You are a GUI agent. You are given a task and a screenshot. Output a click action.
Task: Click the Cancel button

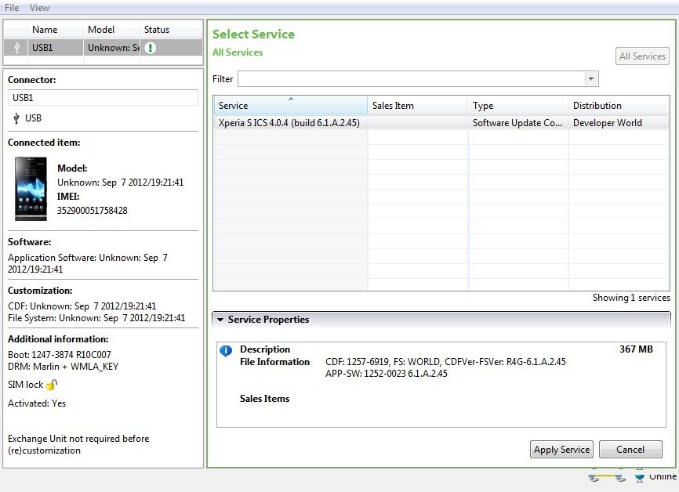coord(630,450)
